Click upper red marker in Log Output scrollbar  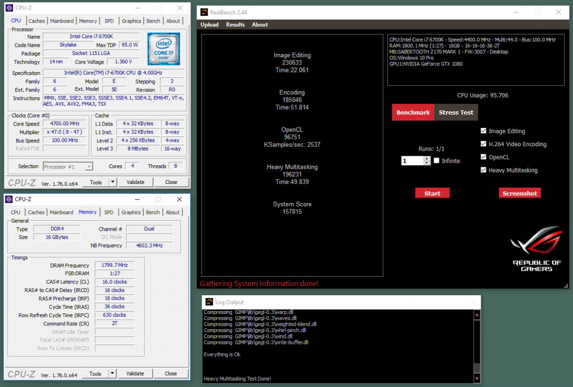[x=477, y=315]
